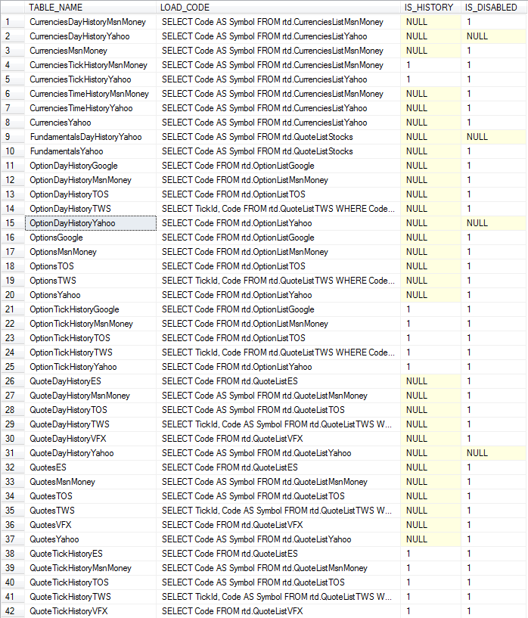This screenshot has height=618, width=528.
Task: Click IS_HISTORY value in OptionTickHistoryGoogle row
Action: tap(430, 310)
